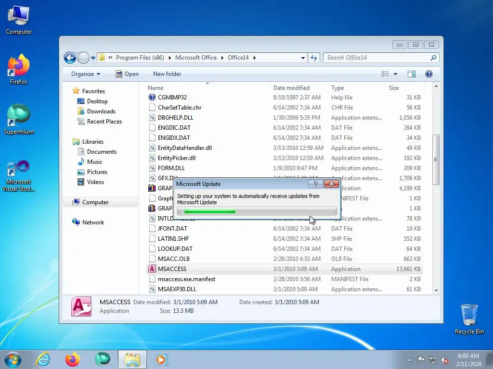
Task: Click the scrollbar down arrow
Action: click(x=436, y=290)
